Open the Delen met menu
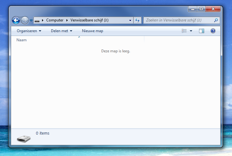The height and width of the screenshot is (156, 232). click(x=61, y=31)
